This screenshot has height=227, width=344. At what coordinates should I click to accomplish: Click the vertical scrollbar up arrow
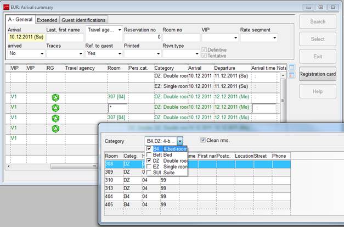coord(283,75)
